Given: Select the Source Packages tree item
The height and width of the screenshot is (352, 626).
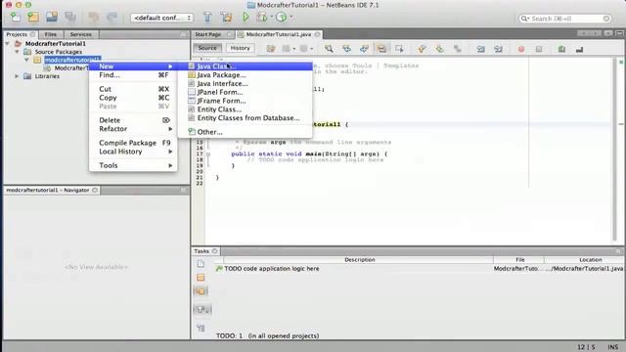Looking at the screenshot, I should 59,52.
